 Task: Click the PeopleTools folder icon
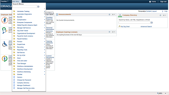[x=14, y=44]
